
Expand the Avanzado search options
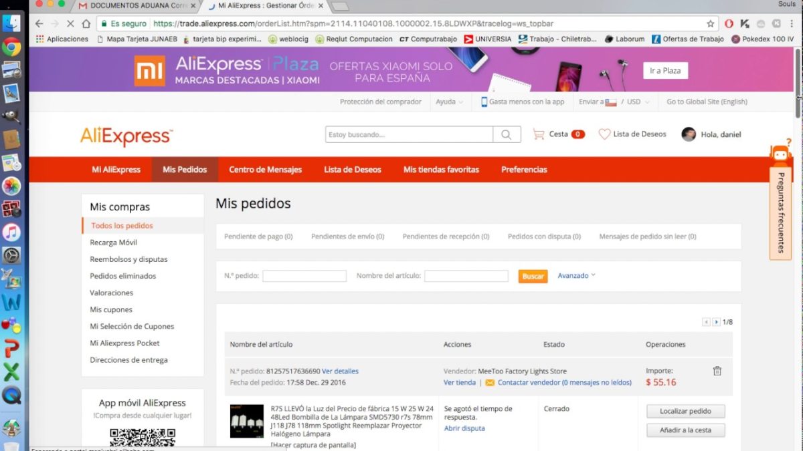point(576,275)
